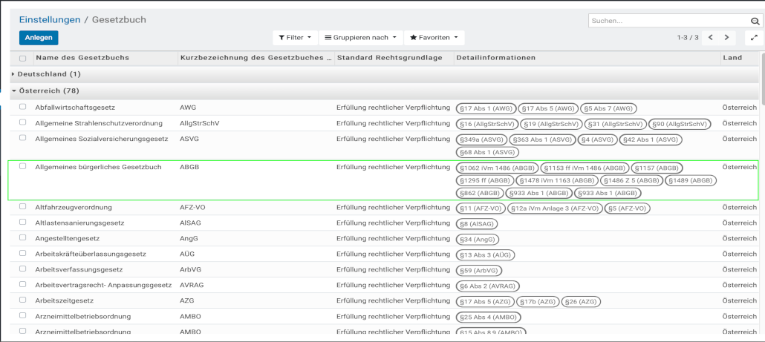This screenshot has width=765, height=342.
Task: Sort by Name des Gesetzbuchs column
Action: click(82, 58)
